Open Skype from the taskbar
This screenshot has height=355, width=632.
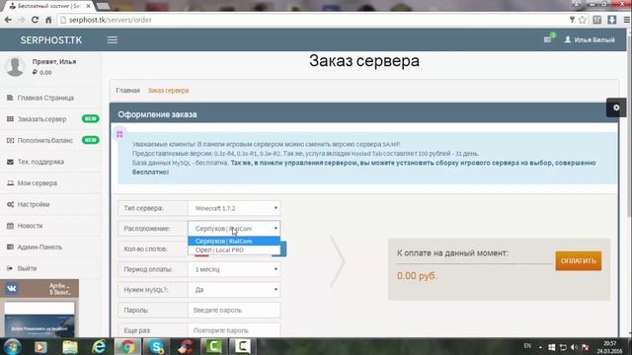tap(156, 346)
